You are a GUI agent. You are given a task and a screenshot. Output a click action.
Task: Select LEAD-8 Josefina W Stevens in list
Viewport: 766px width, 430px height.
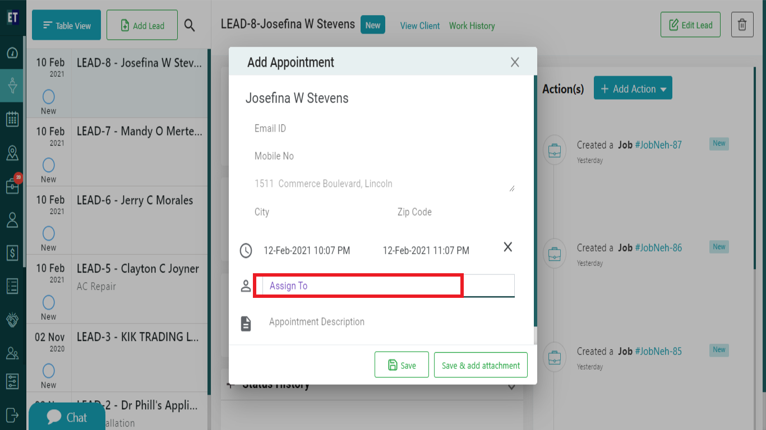click(117, 83)
